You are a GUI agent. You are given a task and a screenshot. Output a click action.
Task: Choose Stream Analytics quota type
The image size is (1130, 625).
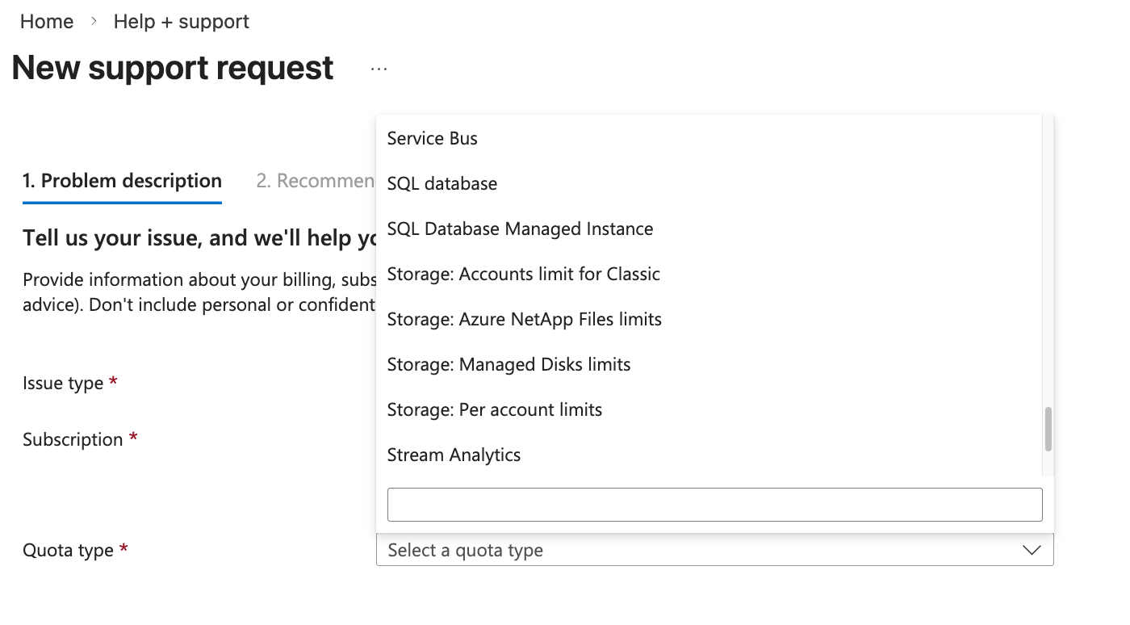coord(714,455)
